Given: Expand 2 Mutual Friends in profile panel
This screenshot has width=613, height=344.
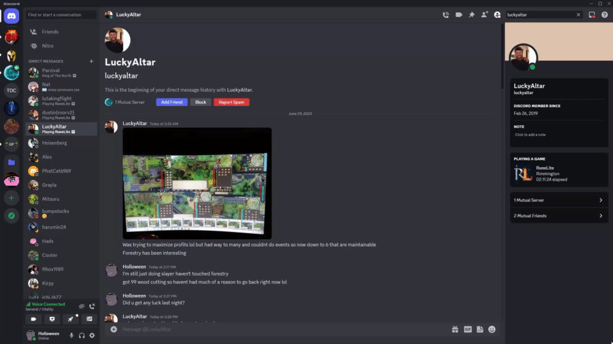Looking at the screenshot, I should coord(558,216).
